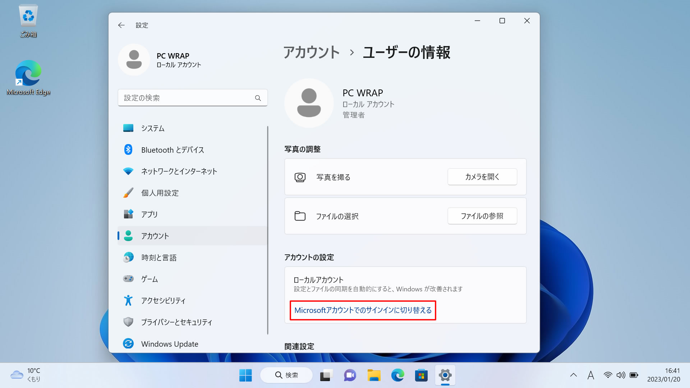690x388 pixels.
Task: Click the paintbrush icon for 個人用設定
Action: [128, 193]
